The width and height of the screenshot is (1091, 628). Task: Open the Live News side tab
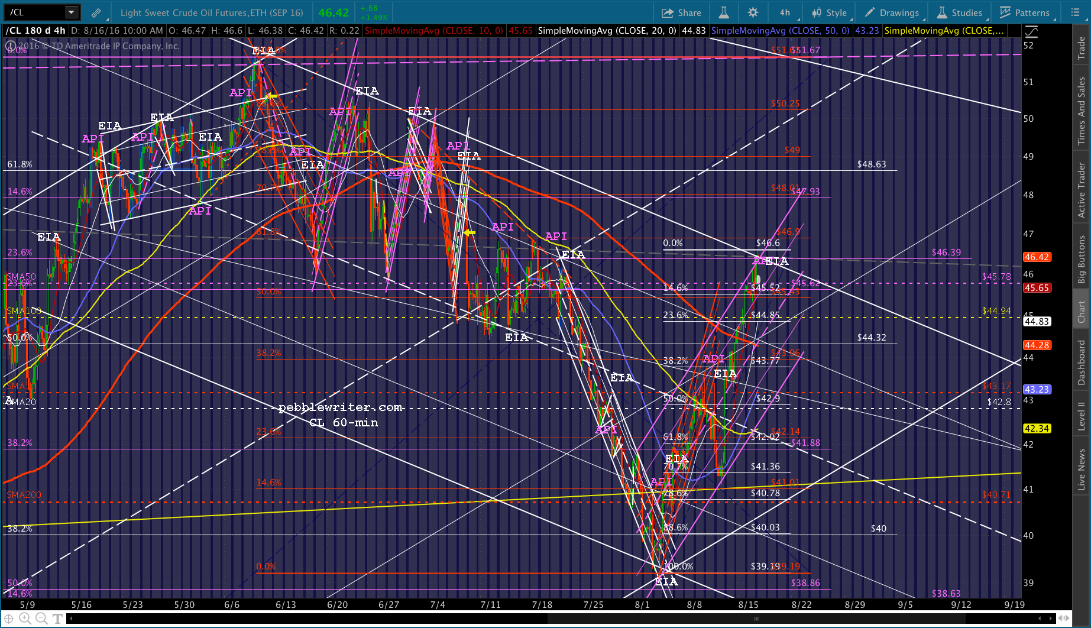pyautogui.click(x=1082, y=470)
